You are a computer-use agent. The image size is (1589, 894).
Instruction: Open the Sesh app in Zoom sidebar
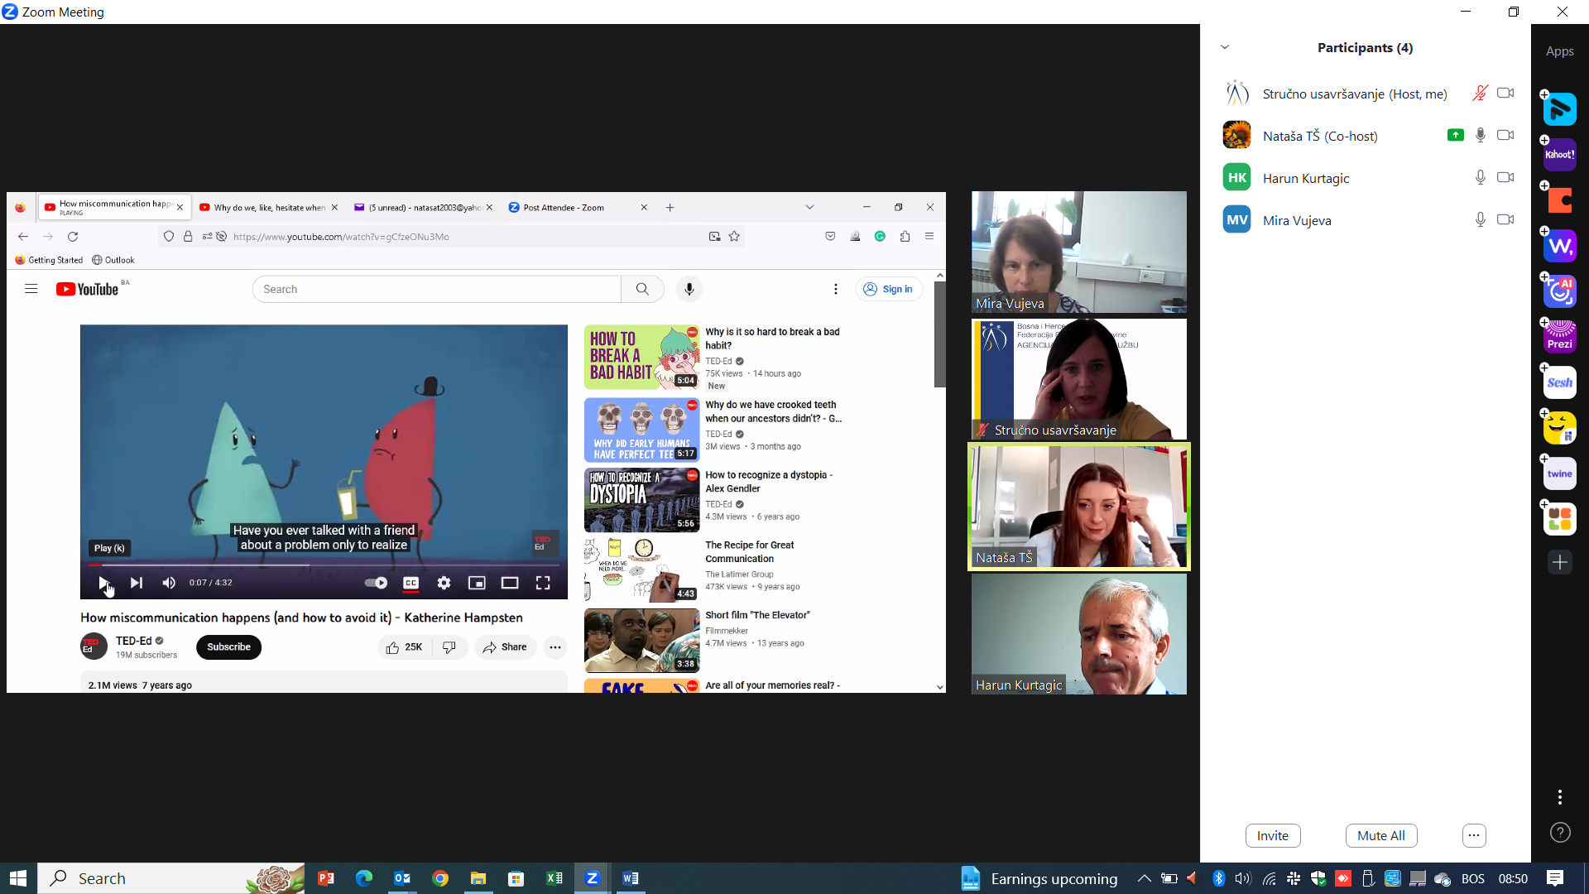click(x=1559, y=382)
